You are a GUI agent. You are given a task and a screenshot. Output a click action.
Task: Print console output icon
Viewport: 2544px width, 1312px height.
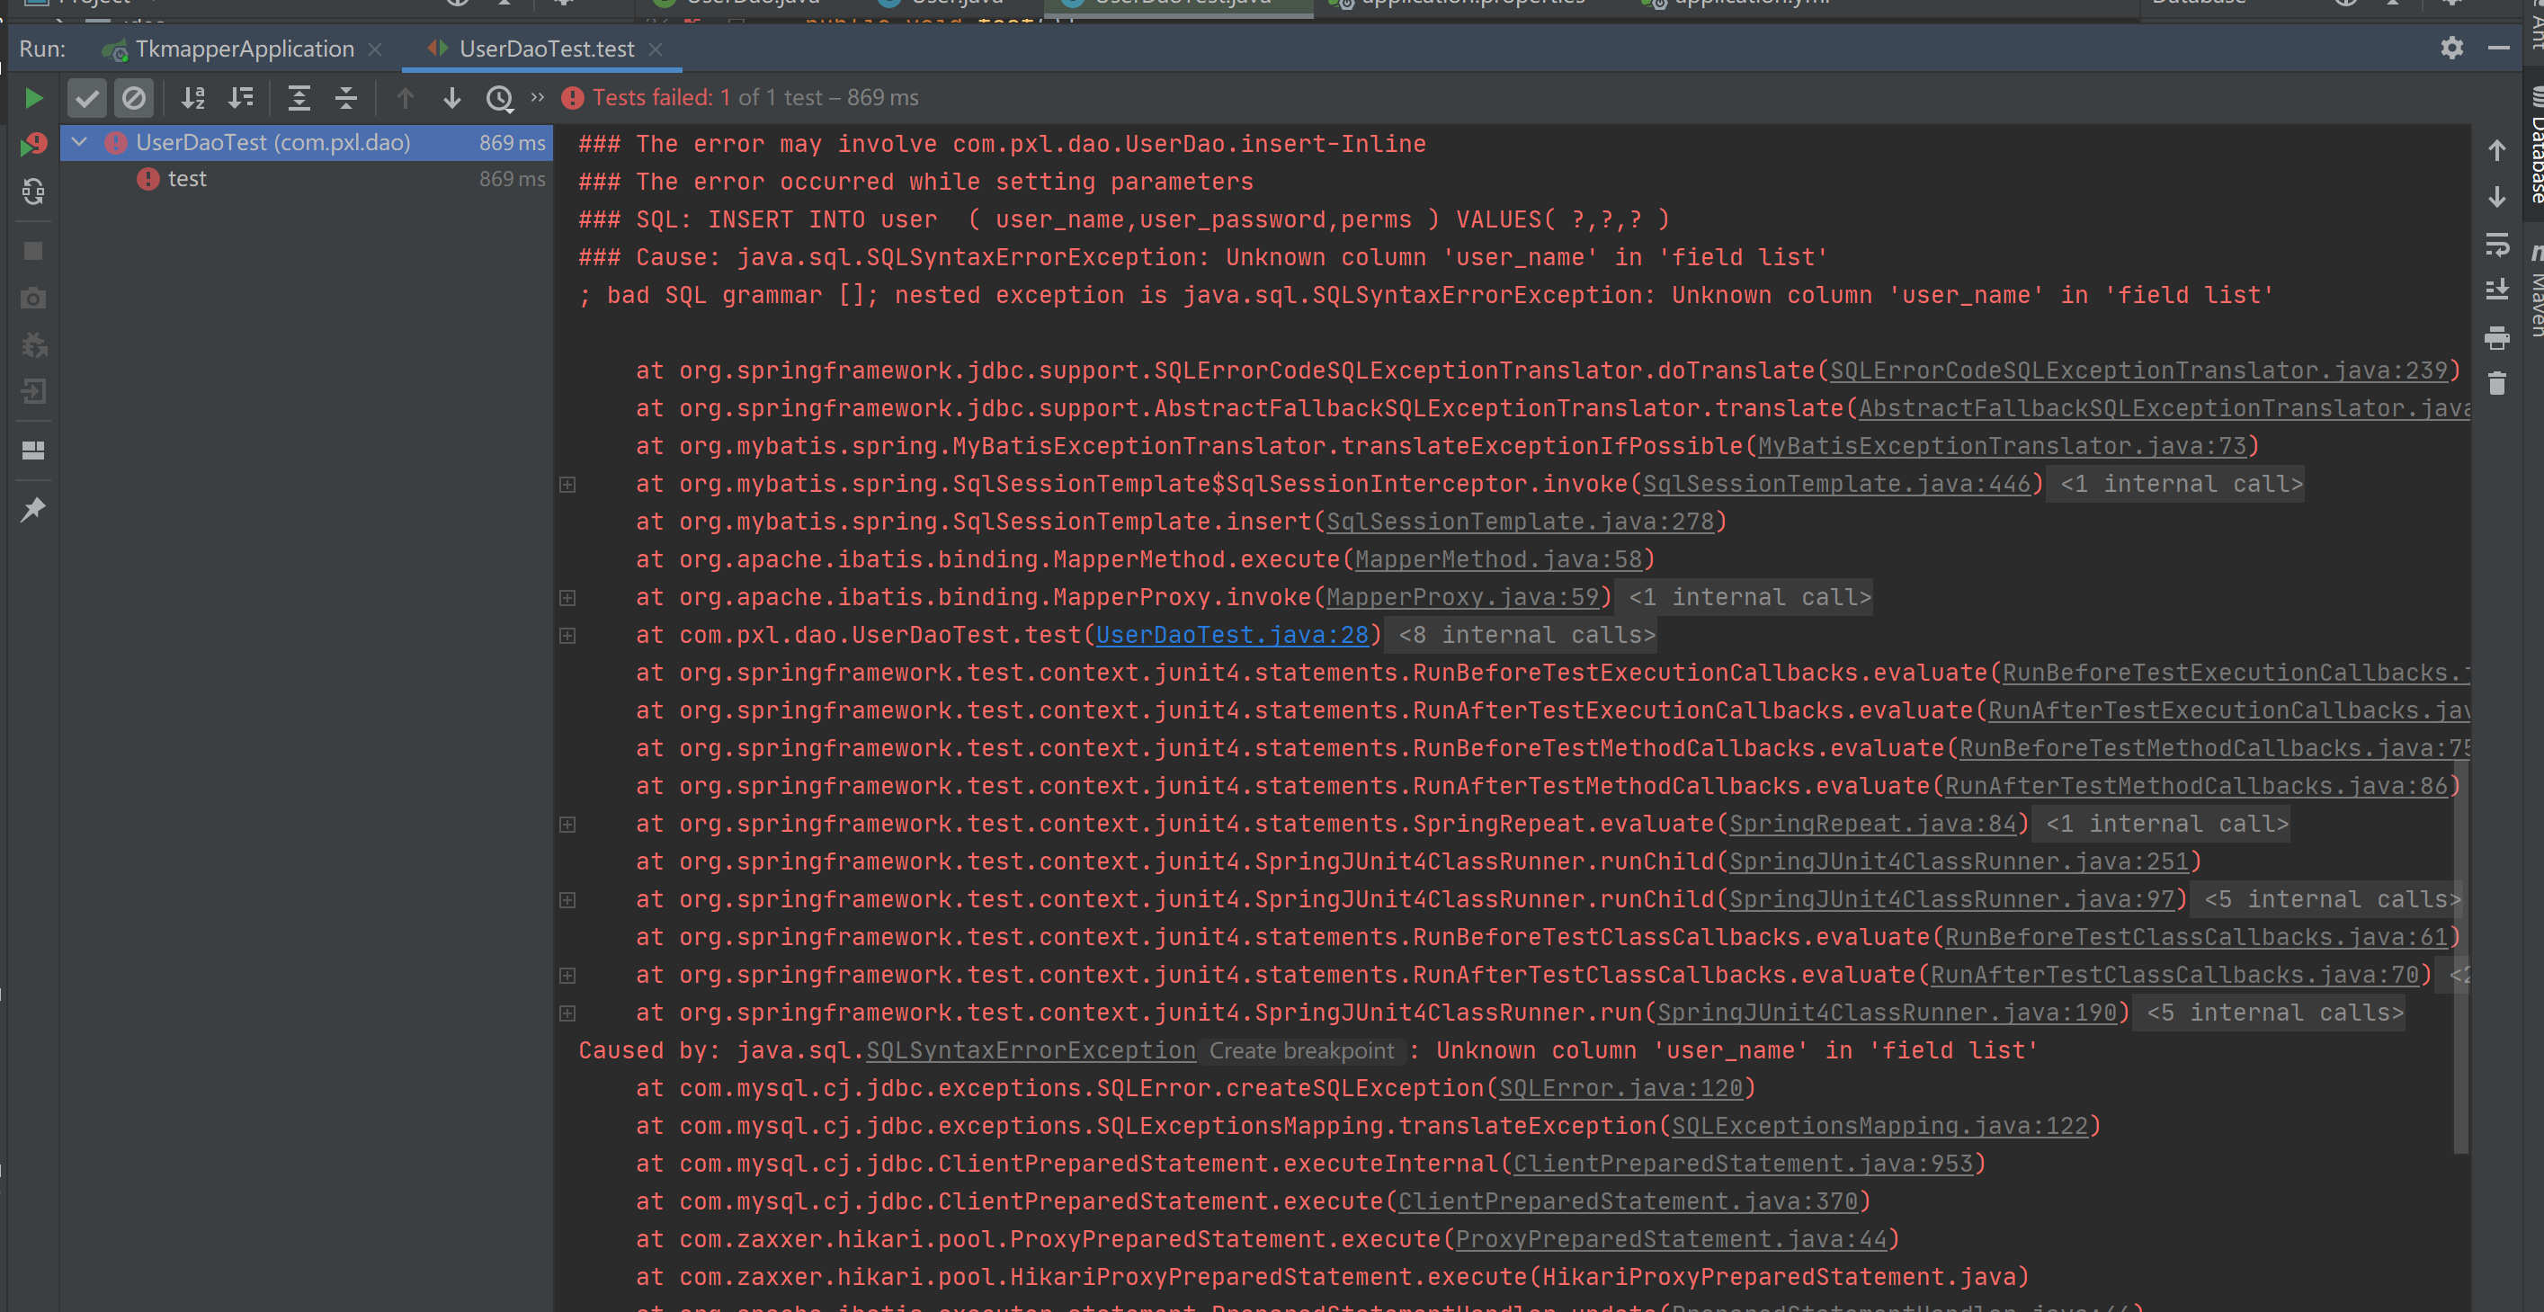pyautogui.click(x=2496, y=337)
